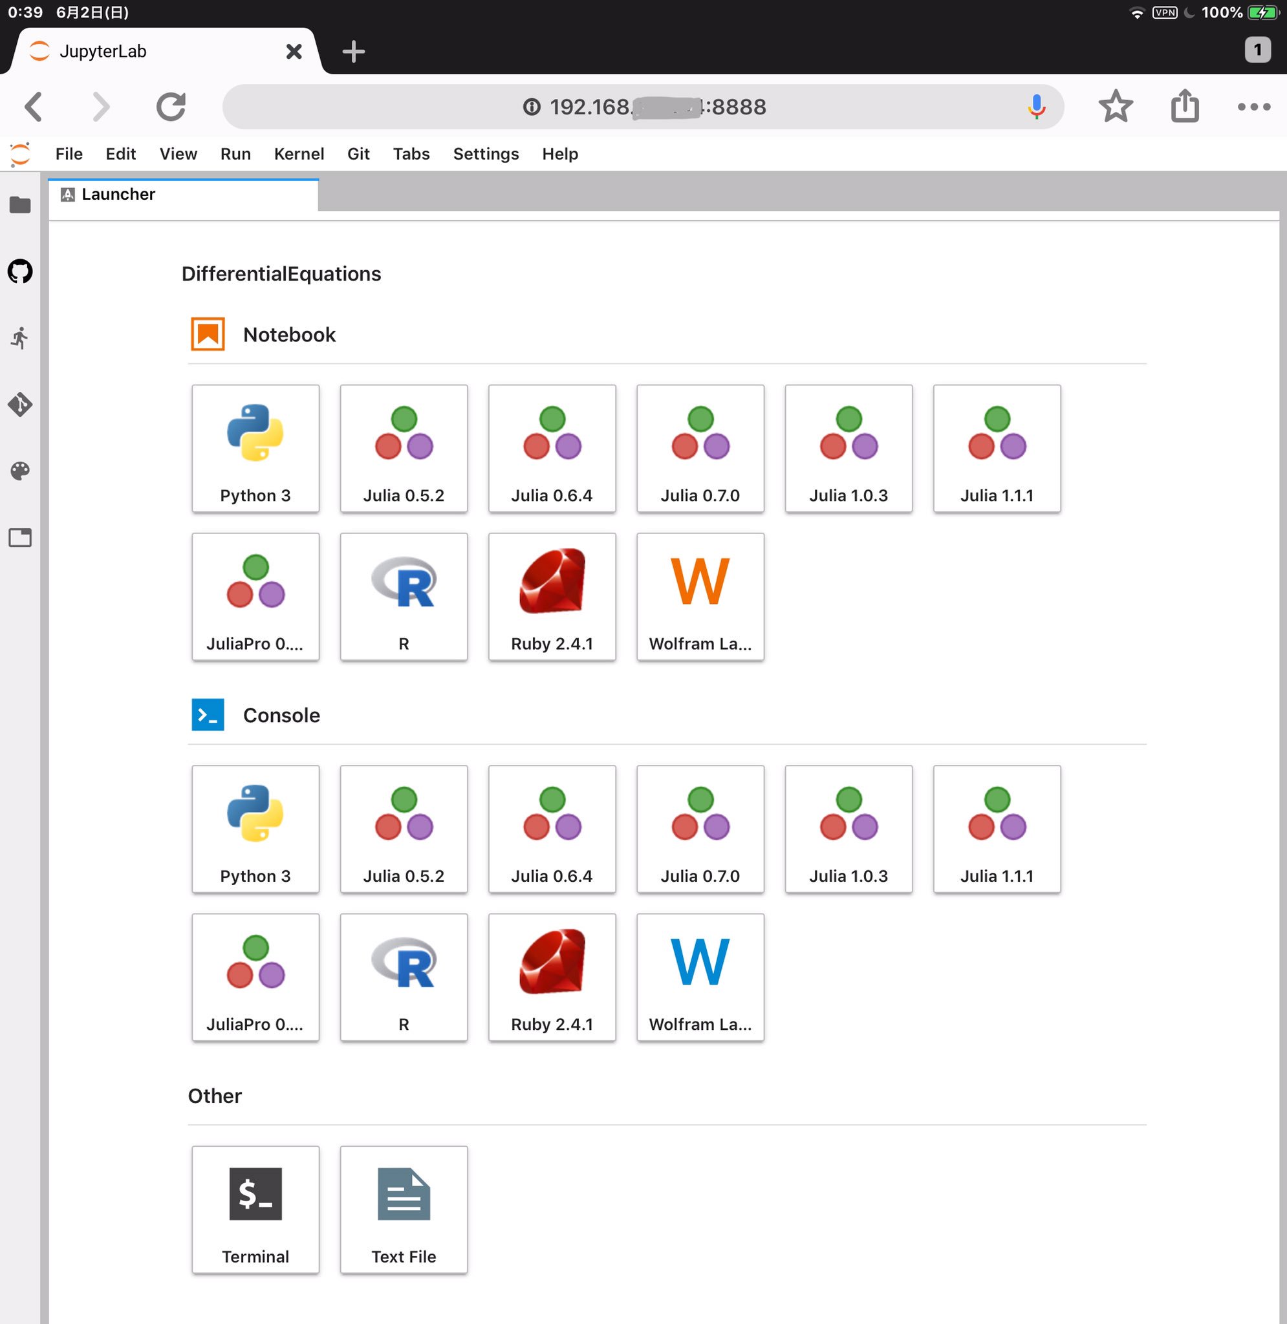Image resolution: width=1287 pixels, height=1324 pixels.
Task: Launch a Julia 1.1.1 notebook
Action: pyautogui.click(x=997, y=449)
